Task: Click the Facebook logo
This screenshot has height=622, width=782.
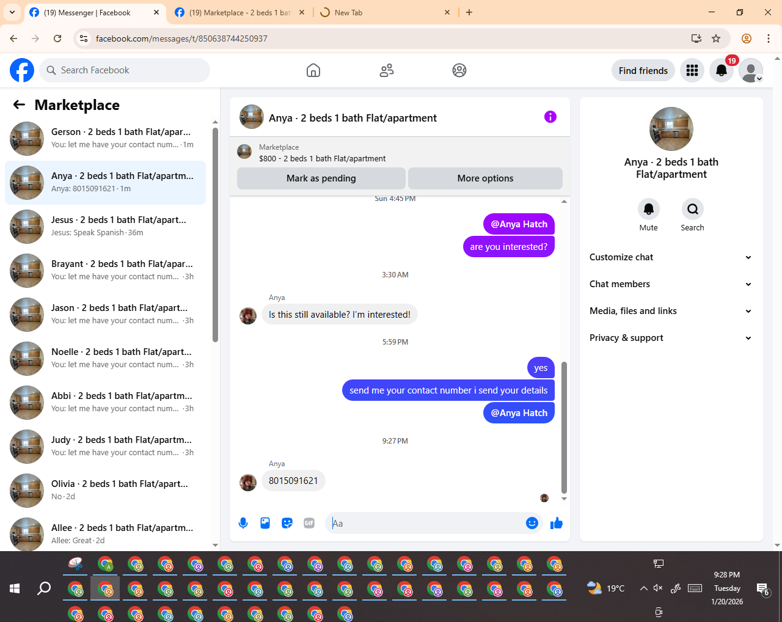Action: coord(22,70)
